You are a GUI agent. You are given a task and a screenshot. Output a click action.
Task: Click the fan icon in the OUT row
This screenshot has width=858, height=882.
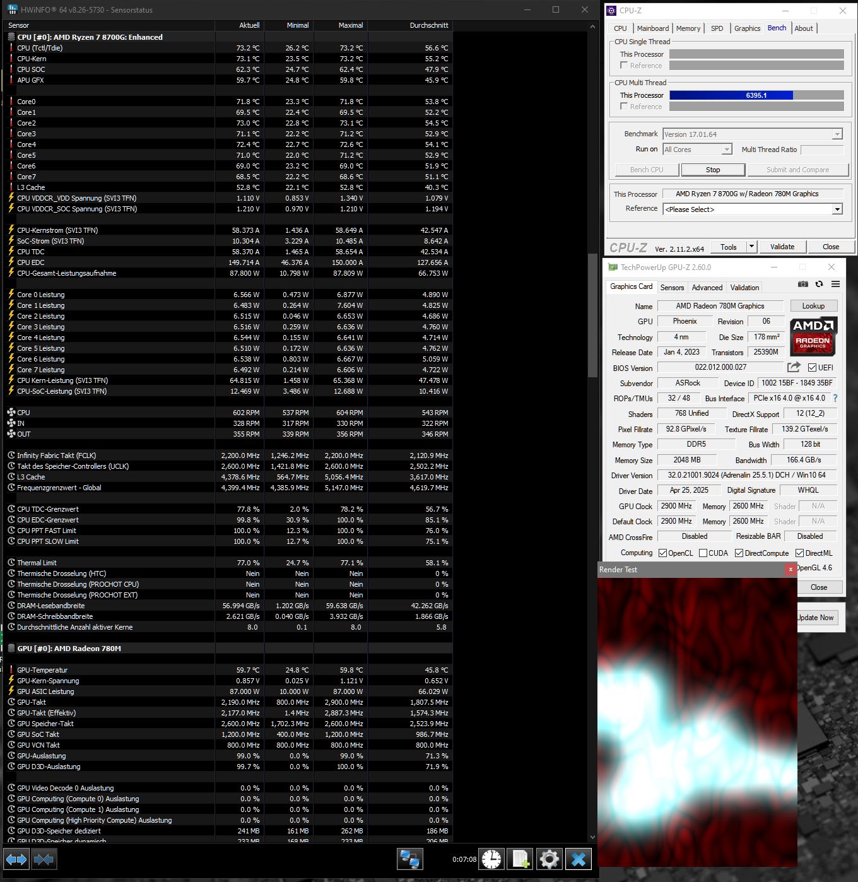(x=11, y=434)
